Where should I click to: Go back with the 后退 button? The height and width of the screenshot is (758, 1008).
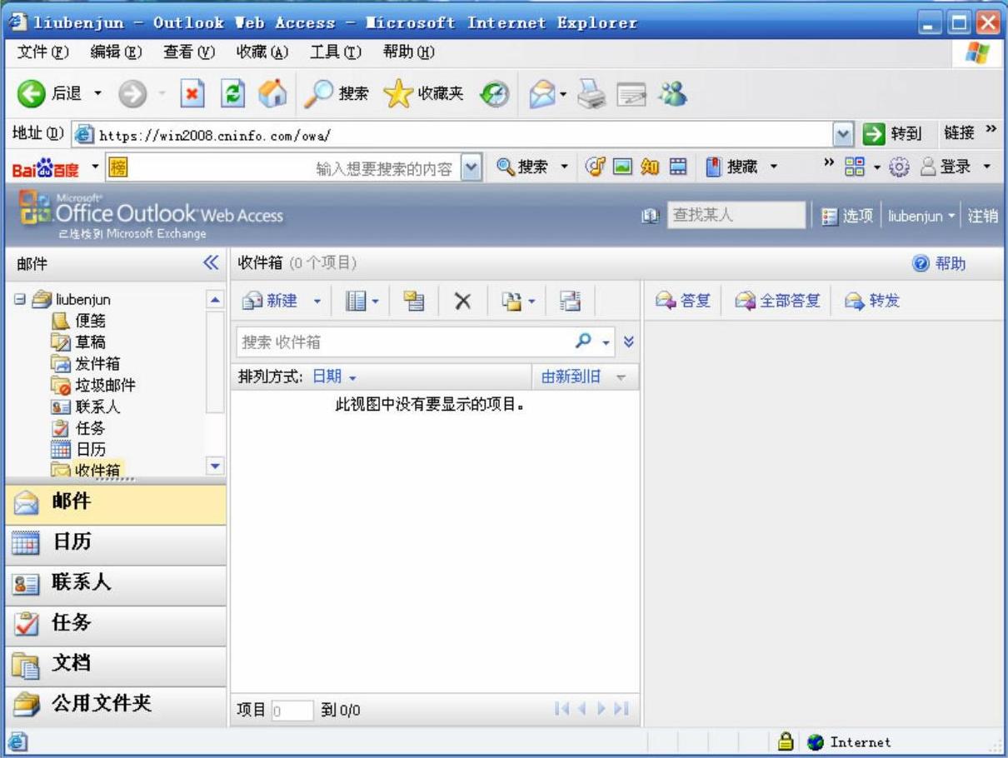click(x=49, y=94)
